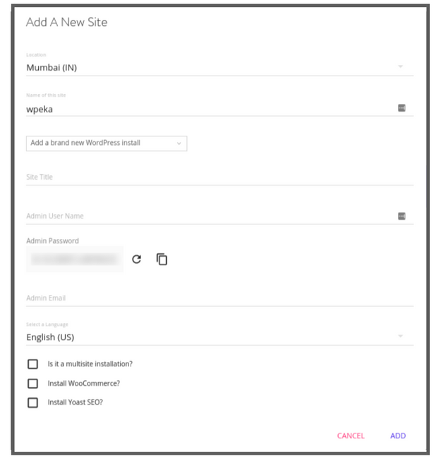Click the ADD button
The image size is (439, 461).
398,436
